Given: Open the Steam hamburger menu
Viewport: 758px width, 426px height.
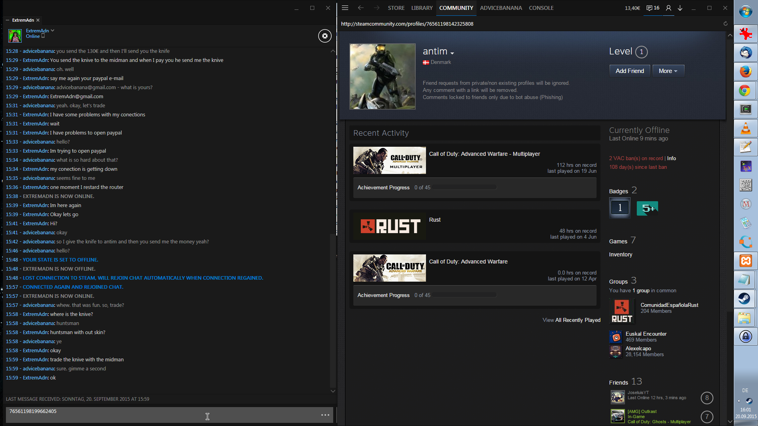Looking at the screenshot, I should 345,8.
